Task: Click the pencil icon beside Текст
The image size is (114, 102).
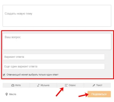Action: (x=94, y=85)
